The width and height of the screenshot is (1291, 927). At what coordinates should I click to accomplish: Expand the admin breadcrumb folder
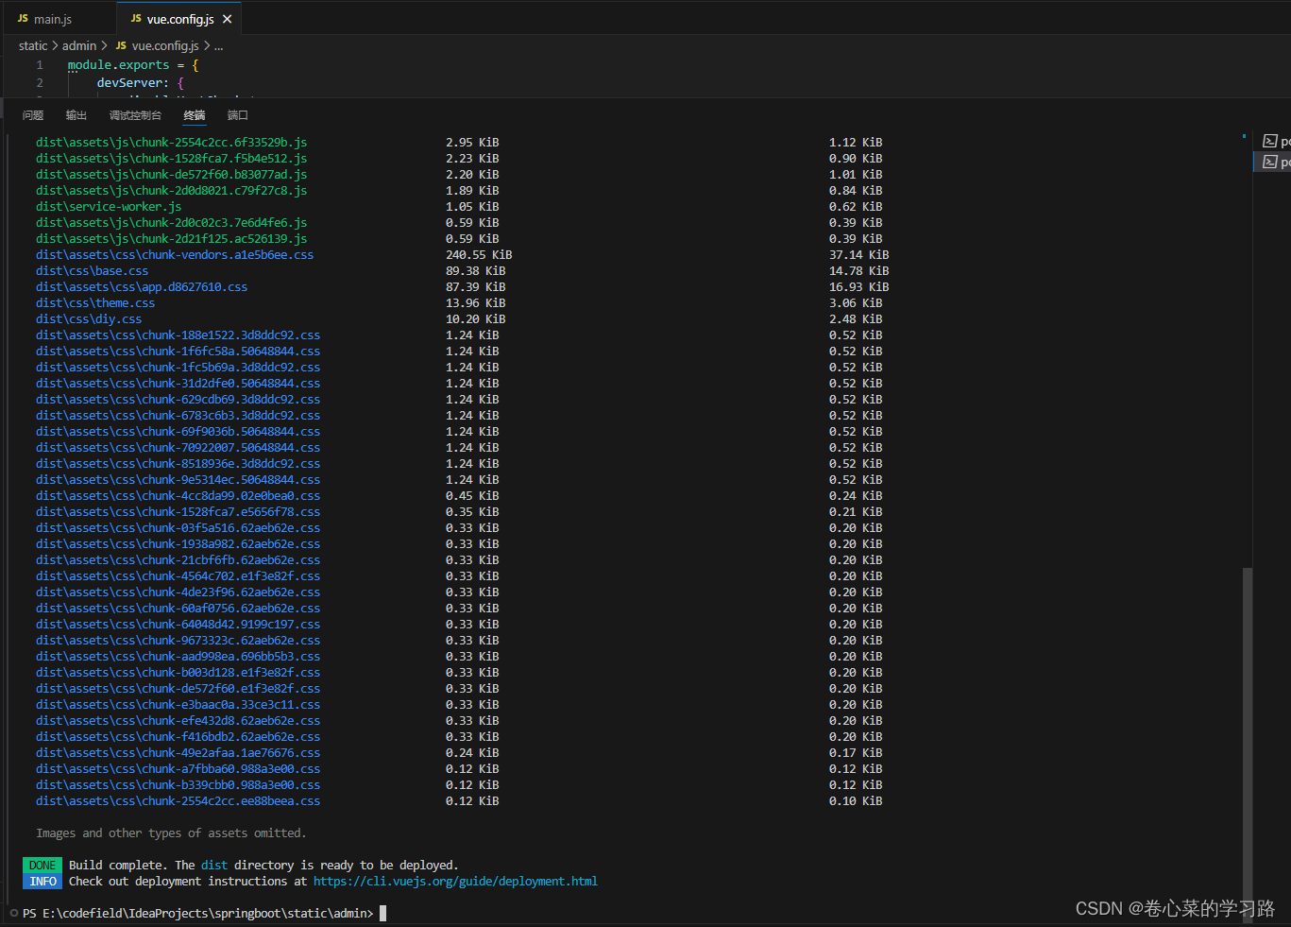click(x=79, y=45)
